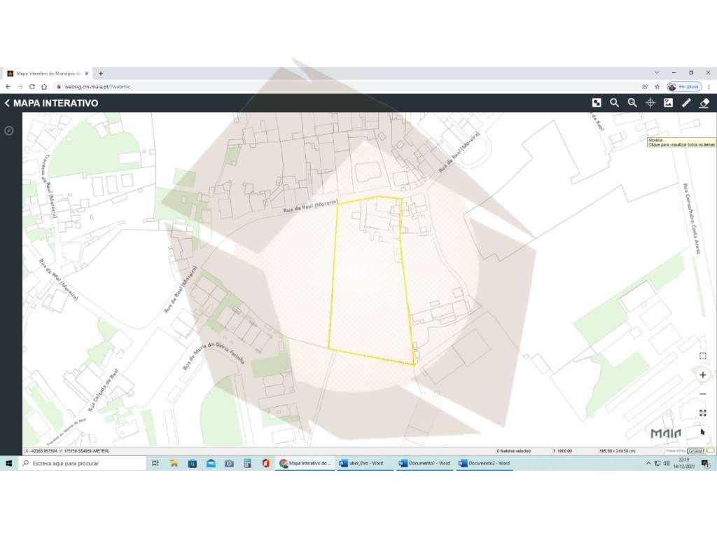Open a new browser tab
The width and height of the screenshot is (717, 538).
coord(101,73)
